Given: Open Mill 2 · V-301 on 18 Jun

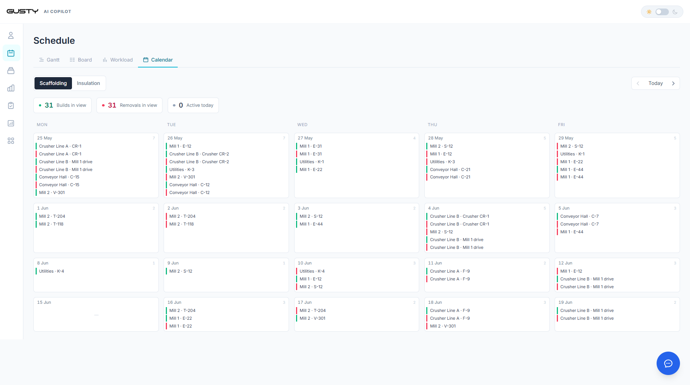Looking at the screenshot, I should tap(487, 326).
